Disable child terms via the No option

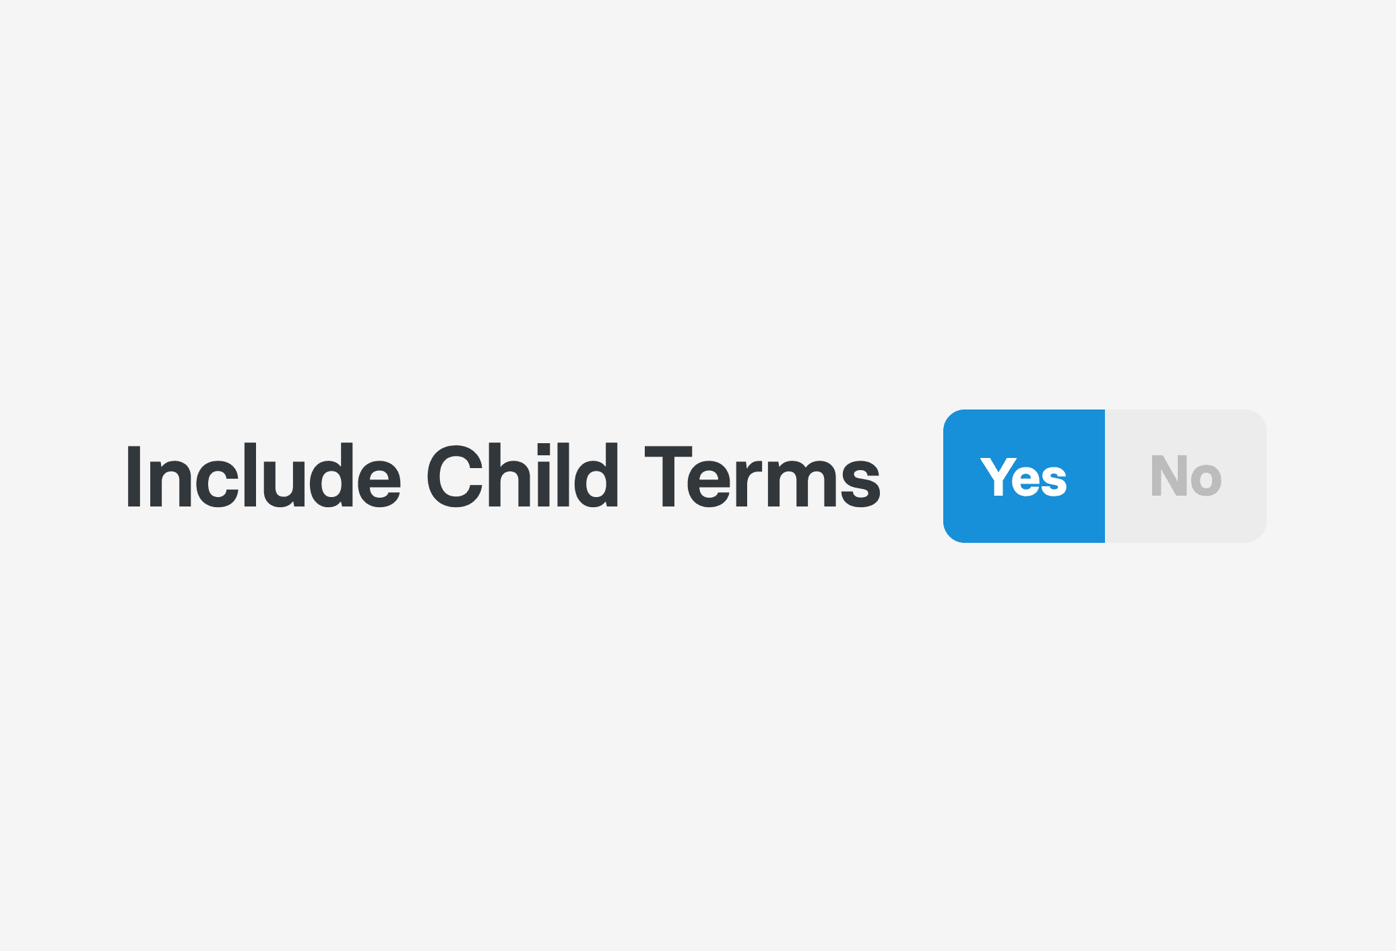coord(1185,476)
